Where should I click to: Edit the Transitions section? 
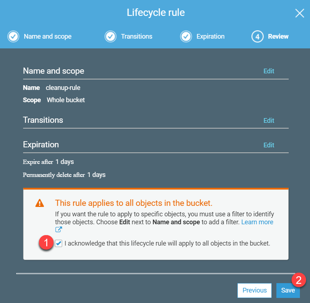point(269,121)
